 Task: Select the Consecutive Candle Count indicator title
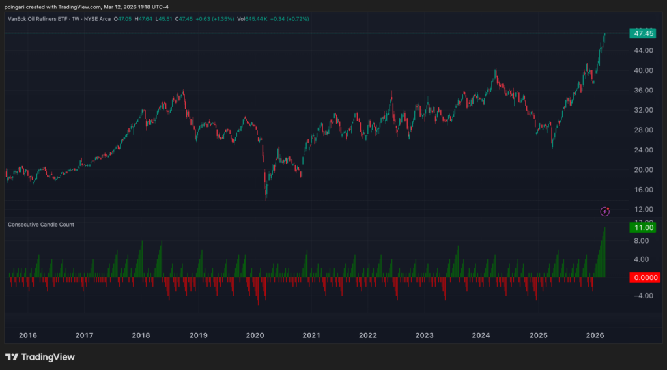(40, 225)
